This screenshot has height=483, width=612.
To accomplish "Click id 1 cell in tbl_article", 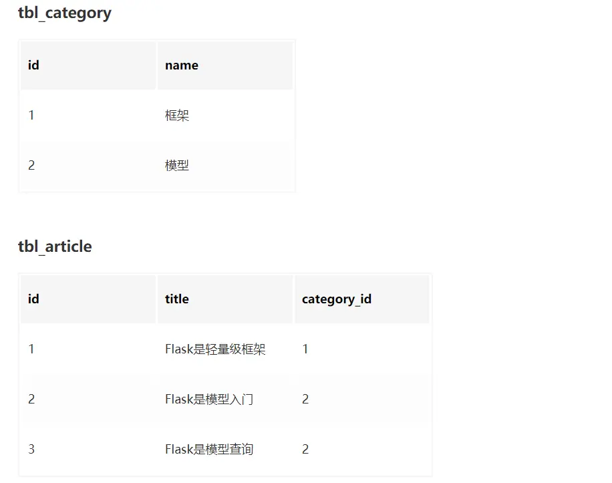I will point(88,349).
